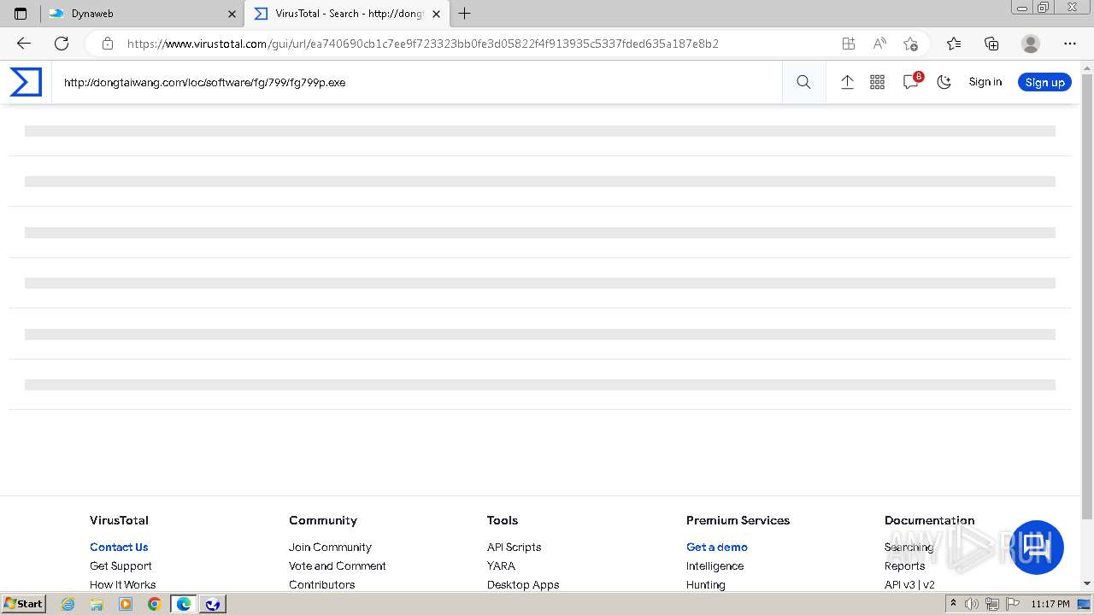Click the Sign in link
The image size is (1094, 615).
tap(985, 82)
